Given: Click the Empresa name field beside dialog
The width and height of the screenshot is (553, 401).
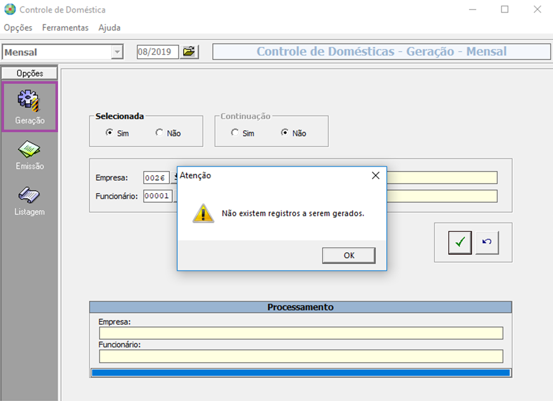Looking at the screenshot, I should point(442,178).
